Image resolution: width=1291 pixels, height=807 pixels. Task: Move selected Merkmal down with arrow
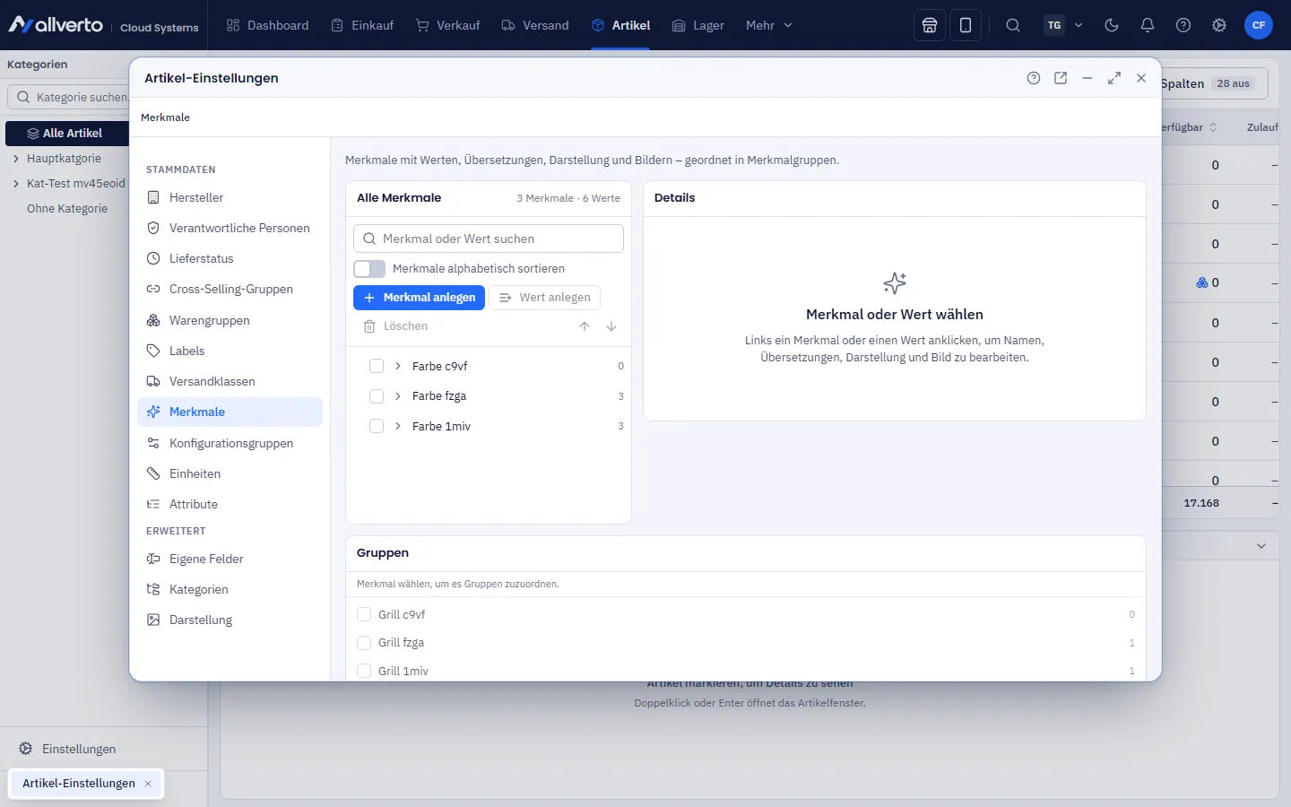[611, 326]
